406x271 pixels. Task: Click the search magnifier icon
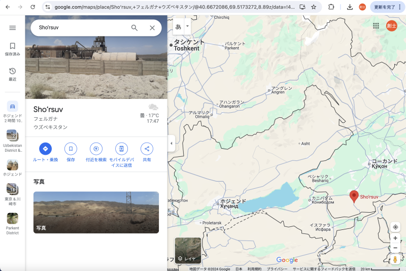(x=134, y=28)
